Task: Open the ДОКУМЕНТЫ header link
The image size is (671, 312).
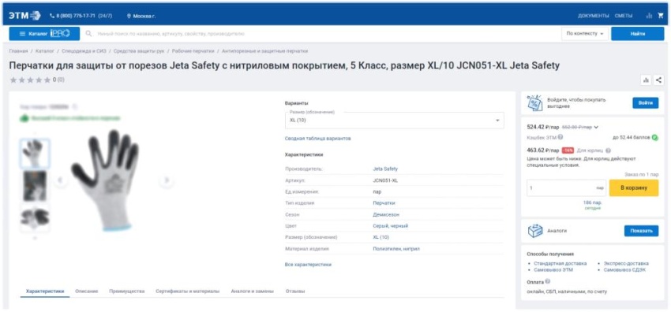Action: pyautogui.click(x=593, y=16)
